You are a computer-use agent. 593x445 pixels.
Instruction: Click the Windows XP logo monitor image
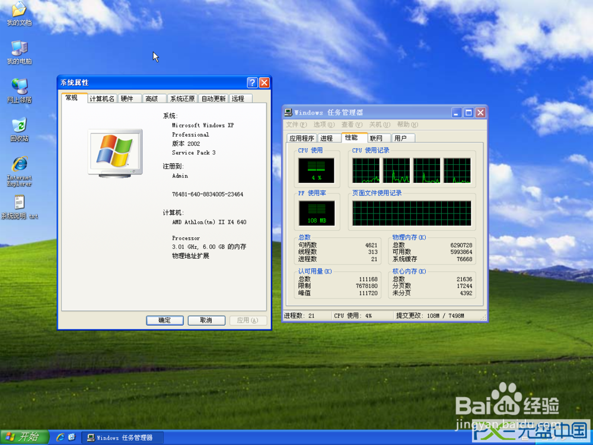pos(116,153)
